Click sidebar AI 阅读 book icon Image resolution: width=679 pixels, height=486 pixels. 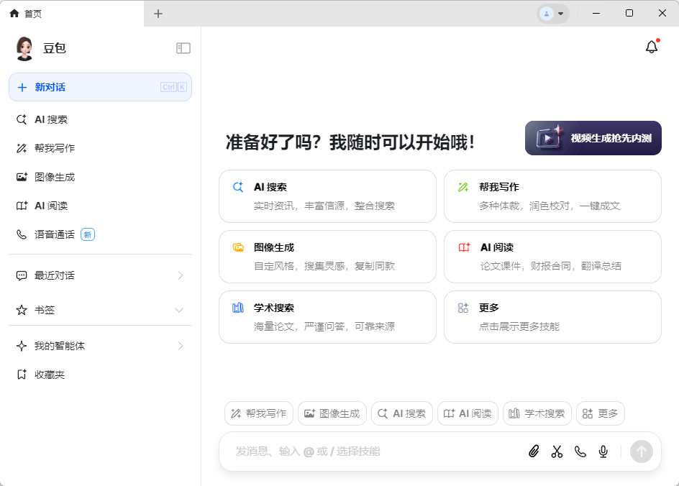22,206
